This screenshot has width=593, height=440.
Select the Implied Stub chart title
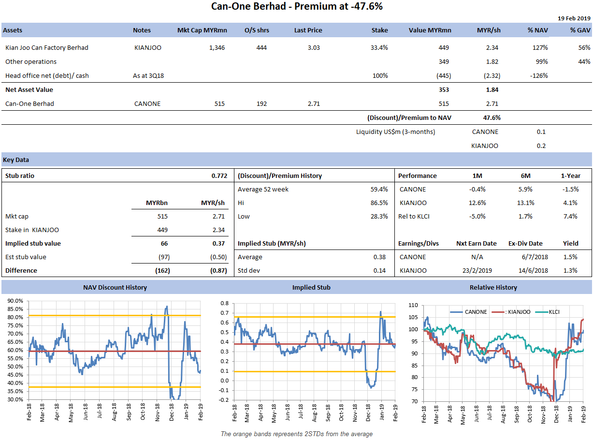click(311, 287)
